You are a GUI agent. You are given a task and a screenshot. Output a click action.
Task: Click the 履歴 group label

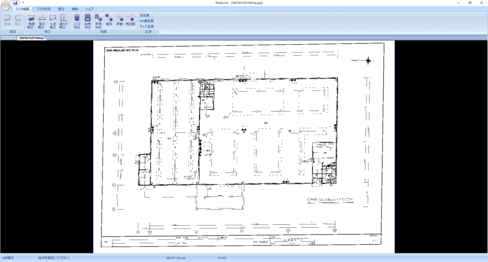[x=12, y=32]
